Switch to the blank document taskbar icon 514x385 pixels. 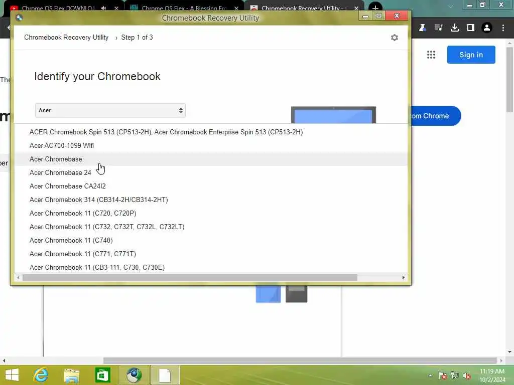pos(165,375)
